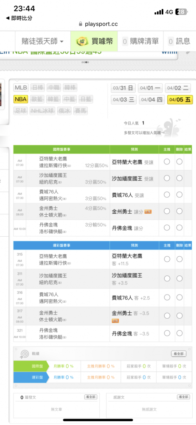Select the 04/04 四 date tab
Screen dimensions: 196x425
tap(151, 100)
